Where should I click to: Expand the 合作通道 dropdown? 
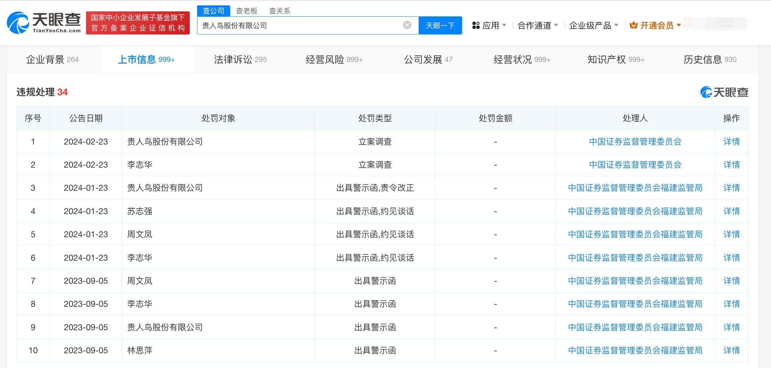537,25
